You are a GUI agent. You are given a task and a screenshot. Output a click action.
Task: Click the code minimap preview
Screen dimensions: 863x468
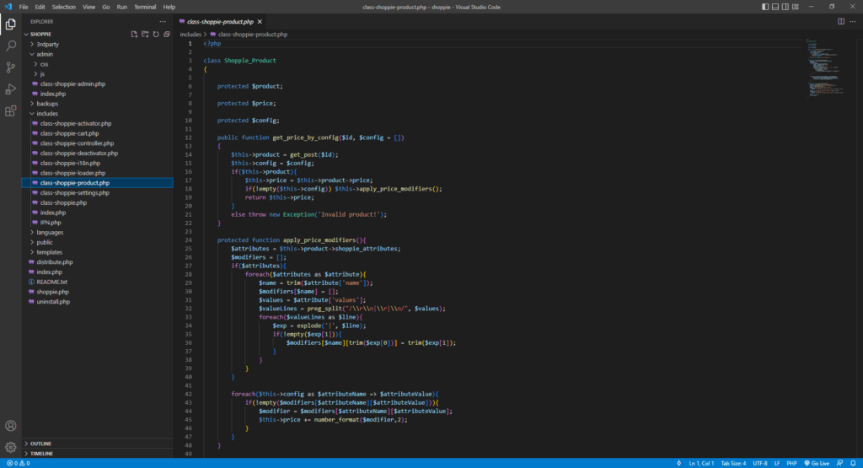[824, 68]
